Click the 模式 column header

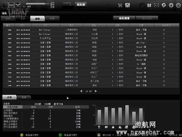pos(72,25)
